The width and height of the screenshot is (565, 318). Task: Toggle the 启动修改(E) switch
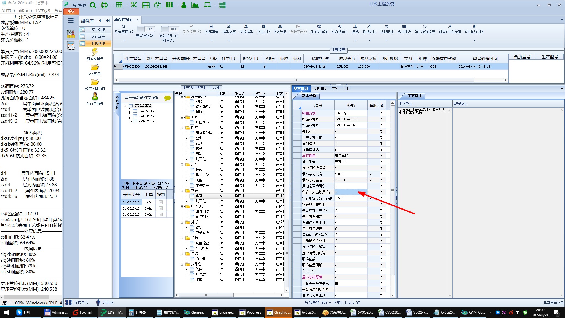coord(170,29)
